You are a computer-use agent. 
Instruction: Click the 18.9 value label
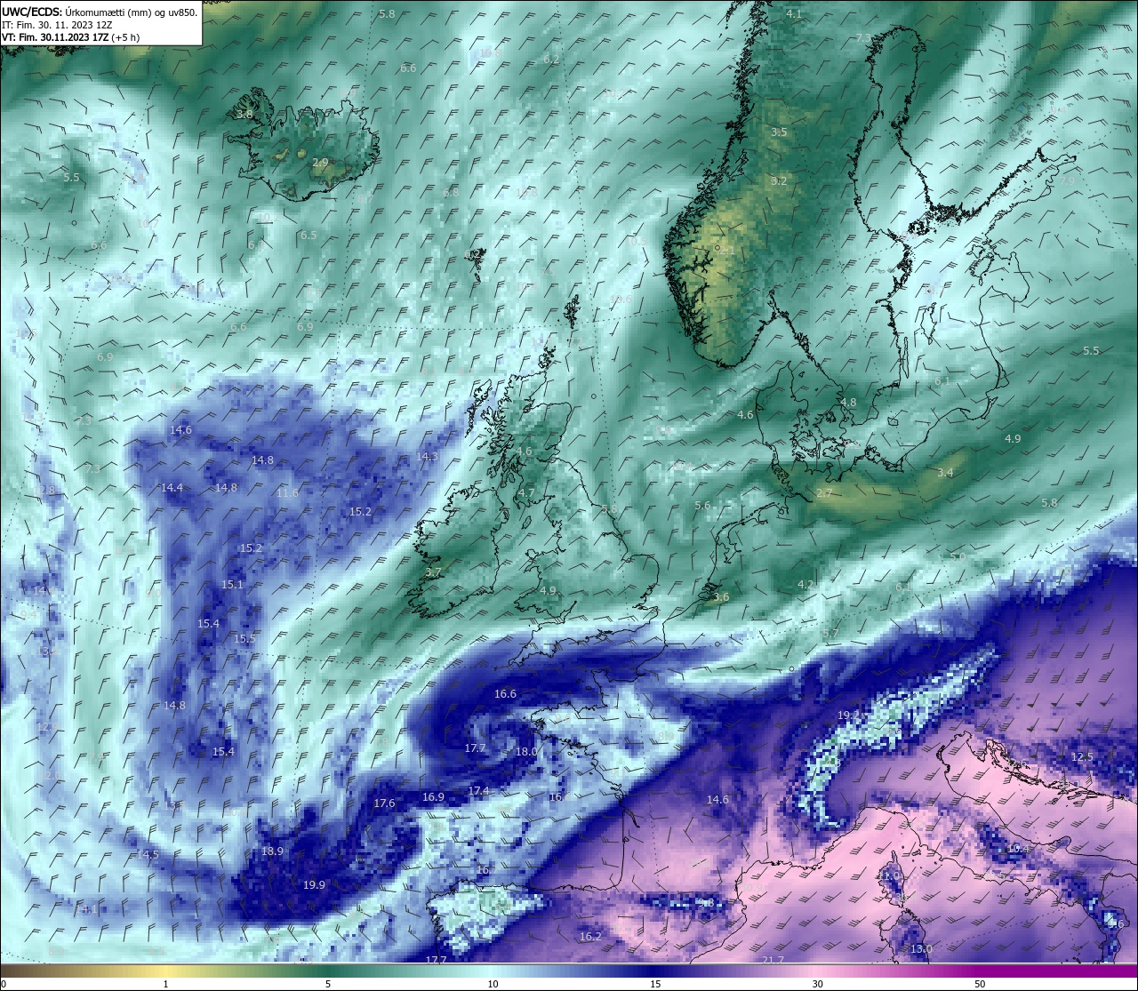click(272, 851)
